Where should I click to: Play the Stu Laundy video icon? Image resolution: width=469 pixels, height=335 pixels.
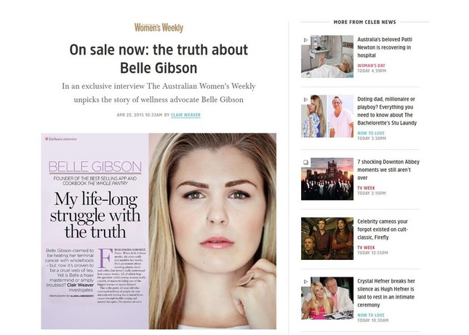[x=305, y=100]
